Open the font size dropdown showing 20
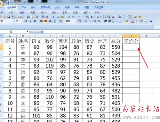This screenshot has height=122, width=160. click(22, 21)
